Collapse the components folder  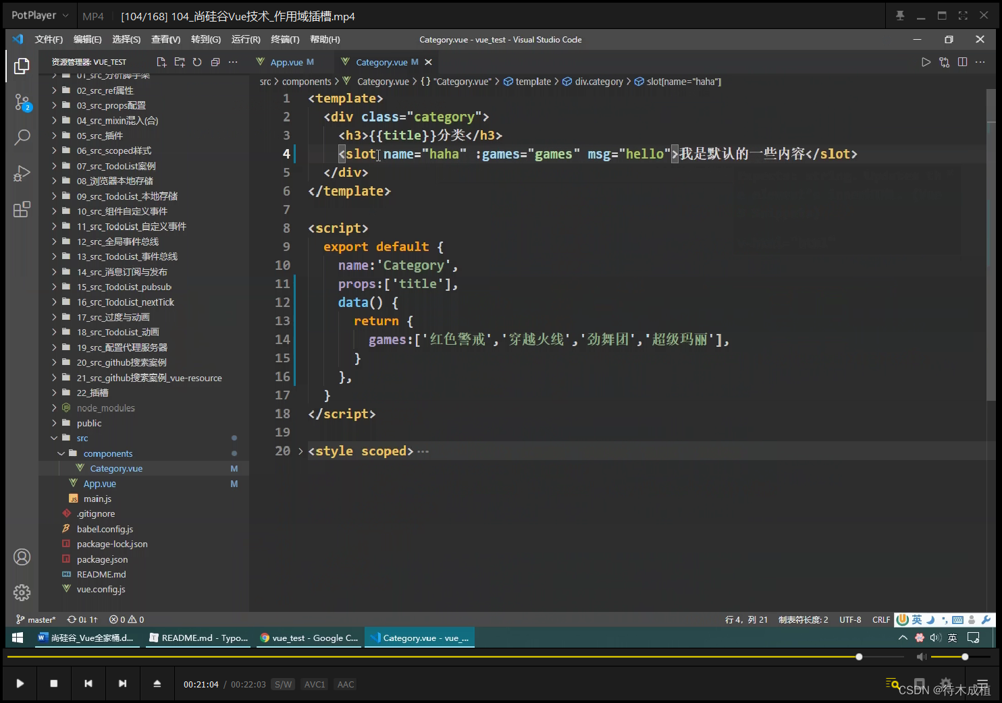61,453
